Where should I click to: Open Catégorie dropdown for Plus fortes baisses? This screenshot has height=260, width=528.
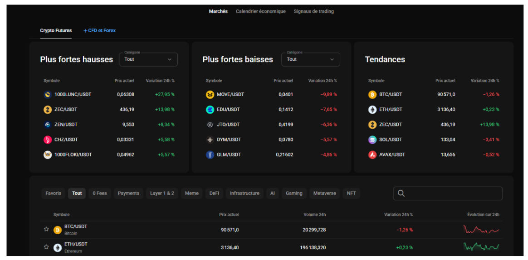[310, 59]
